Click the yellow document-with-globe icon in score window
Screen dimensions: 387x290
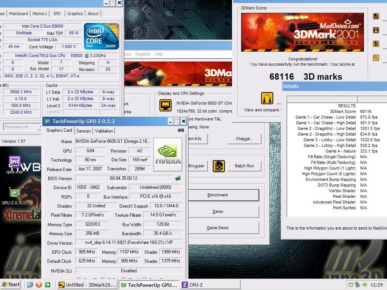point(376,17)
